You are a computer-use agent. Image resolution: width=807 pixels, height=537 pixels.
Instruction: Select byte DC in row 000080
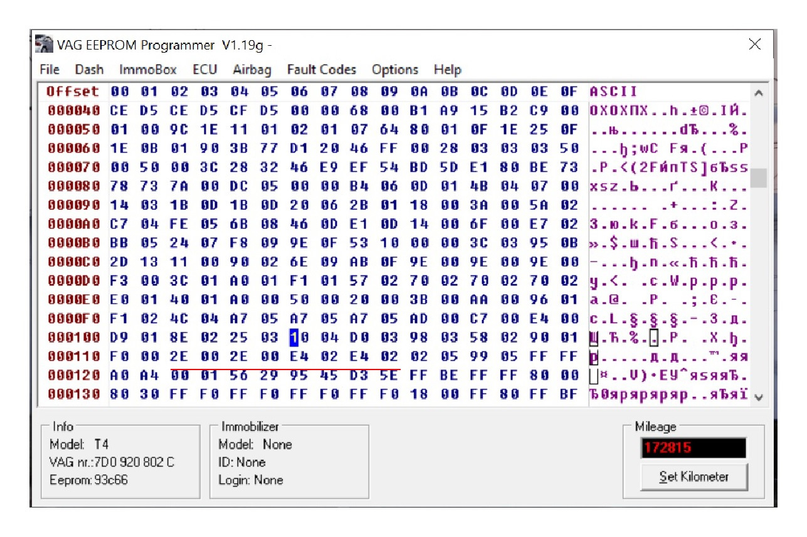point(239,186)
